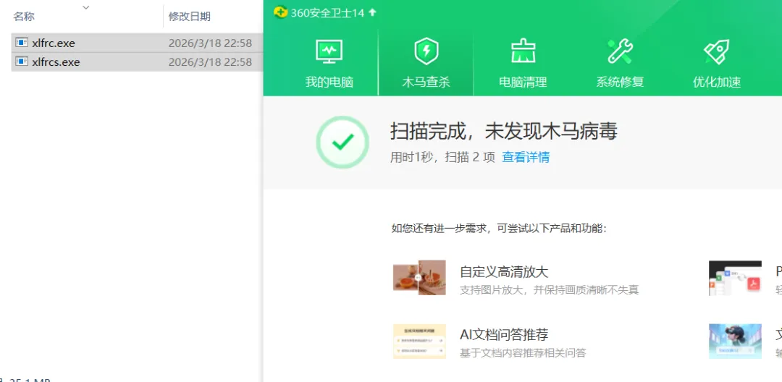Select the xlfrc.exe file name
The height and width of the screenshot is (382, 782).
[x=54, y=43]
